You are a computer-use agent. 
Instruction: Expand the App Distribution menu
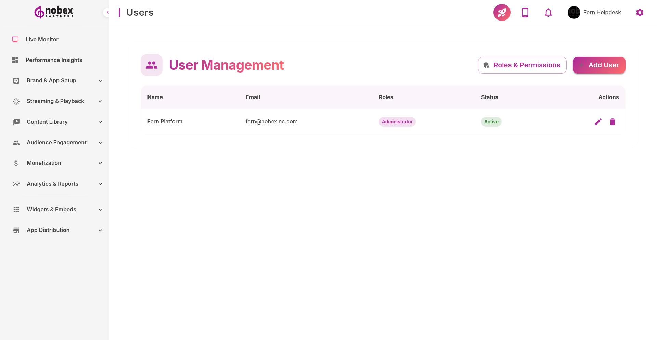48,230
